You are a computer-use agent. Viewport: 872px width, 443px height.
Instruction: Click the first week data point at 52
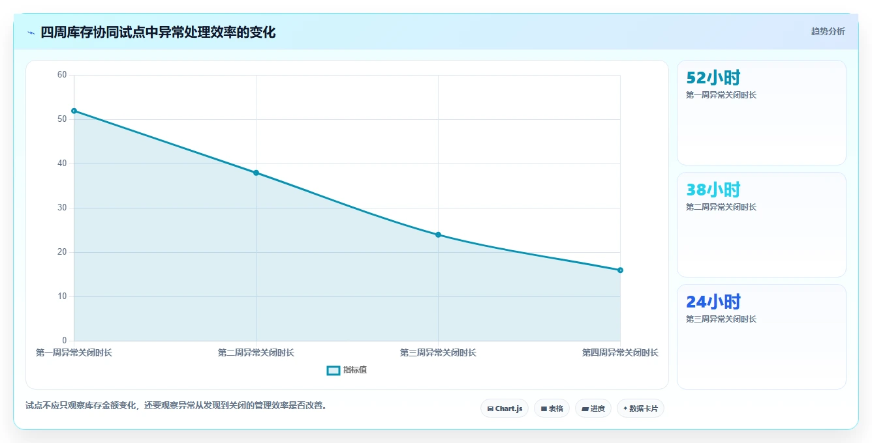74,111
